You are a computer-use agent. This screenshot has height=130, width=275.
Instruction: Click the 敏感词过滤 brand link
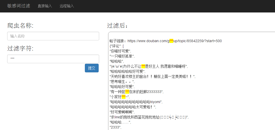pyautogui.click(x=18, y=6)
